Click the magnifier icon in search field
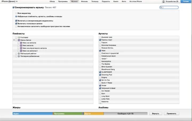 point(161,7)
